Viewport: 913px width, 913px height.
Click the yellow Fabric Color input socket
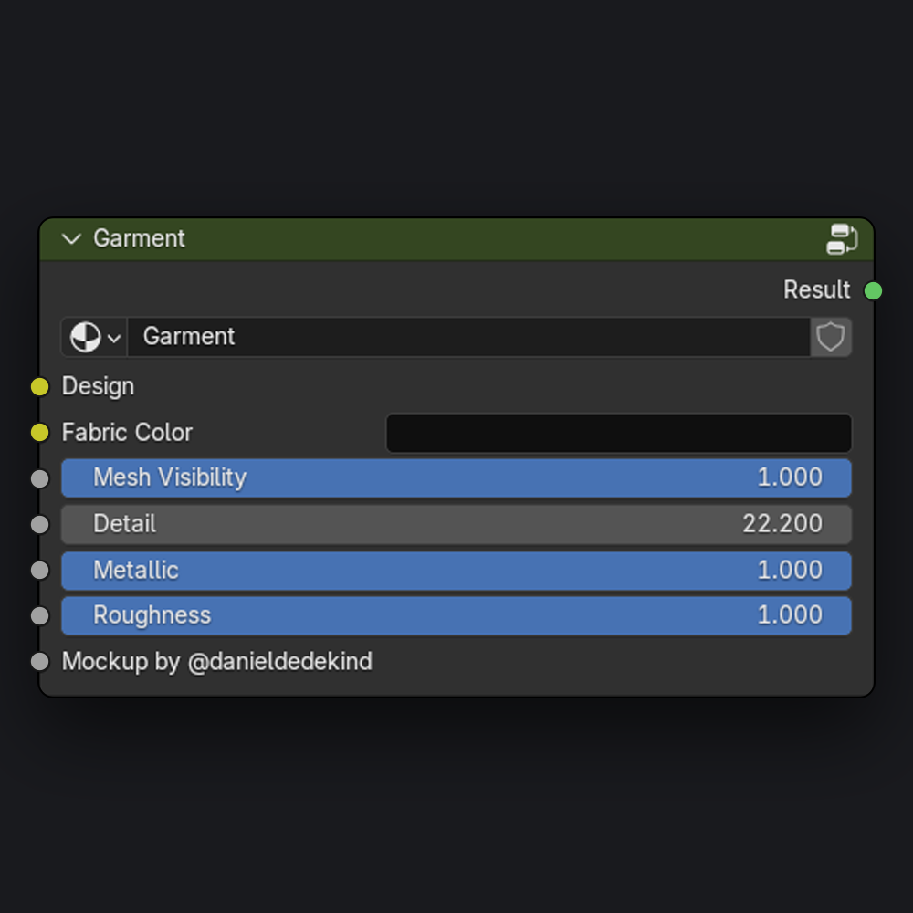(39, 433)
